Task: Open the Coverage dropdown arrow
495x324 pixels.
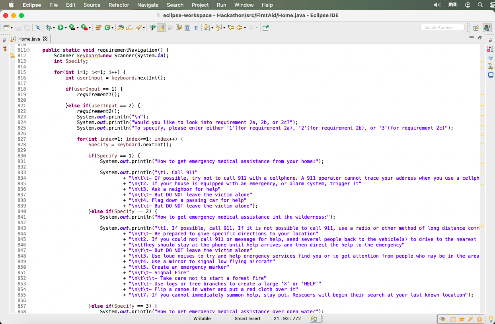Action: click(78, 28)
